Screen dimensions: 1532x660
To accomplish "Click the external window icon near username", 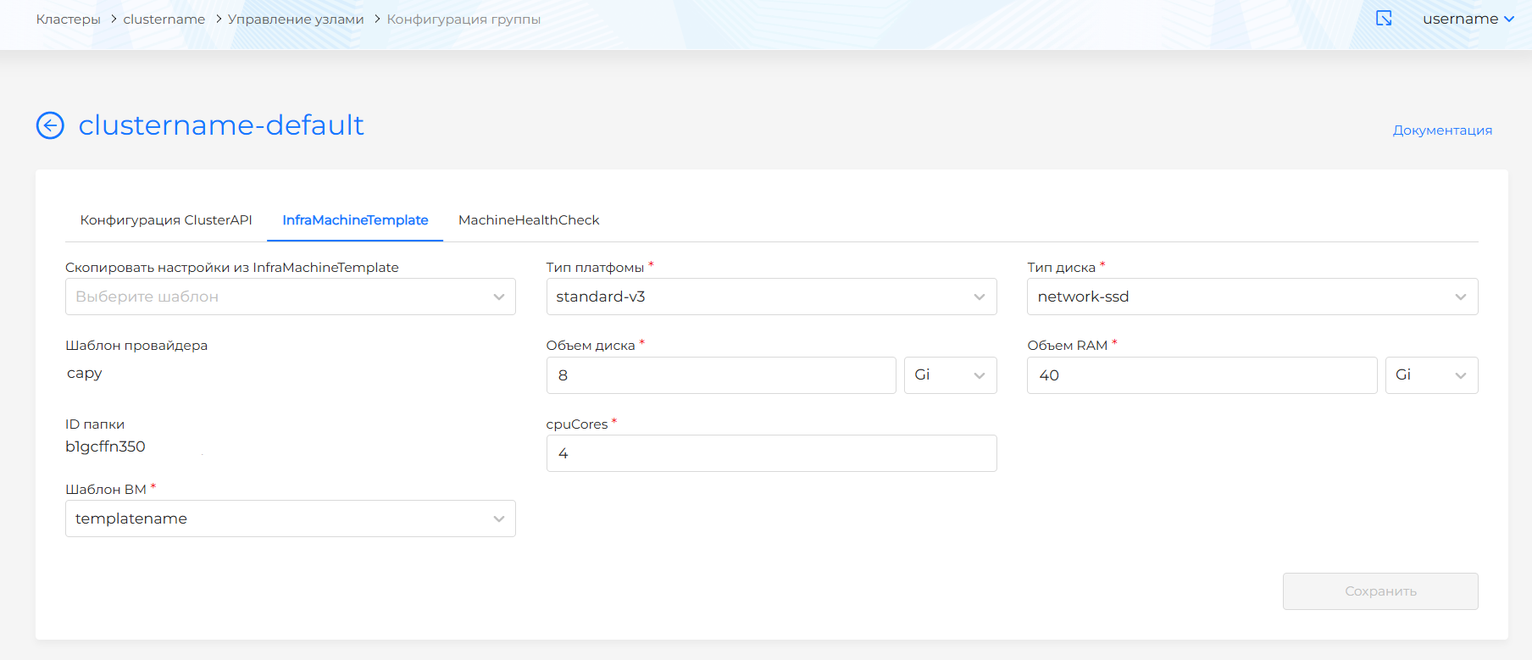I will [1384, 19].
